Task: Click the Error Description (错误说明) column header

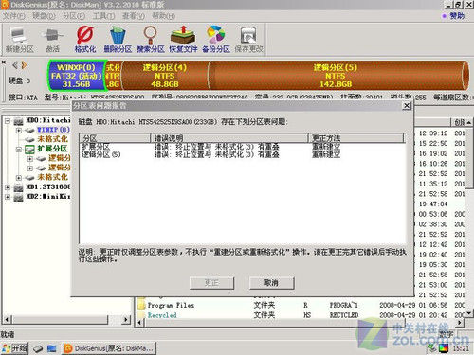Action: (x=229, y=138)
